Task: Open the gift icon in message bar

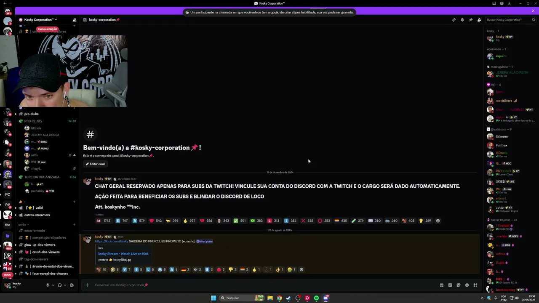Action: [441, 285]
